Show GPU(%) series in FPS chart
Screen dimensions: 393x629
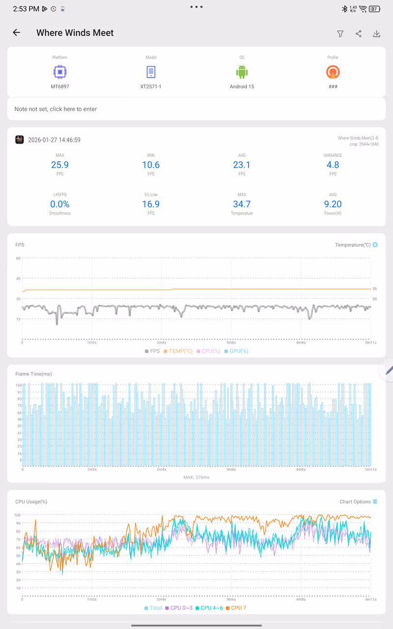[x=236, y=351]
